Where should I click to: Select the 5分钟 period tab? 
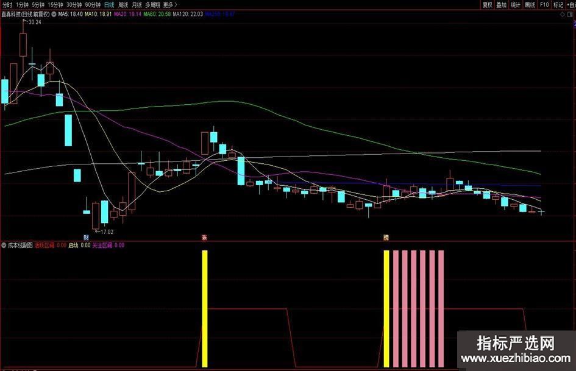pos(38,5)
